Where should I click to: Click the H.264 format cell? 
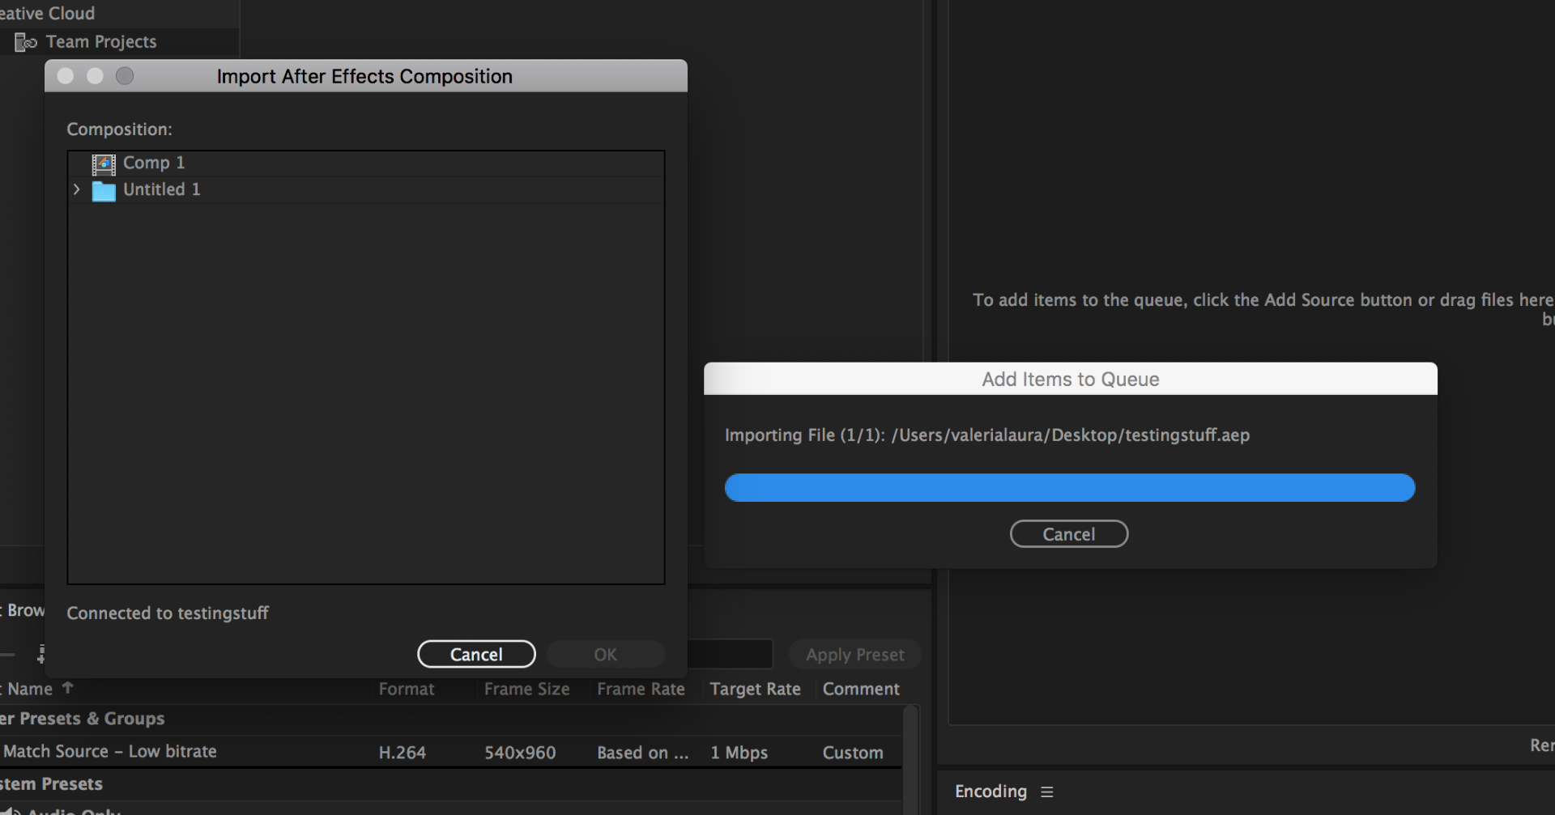(403, 753)
